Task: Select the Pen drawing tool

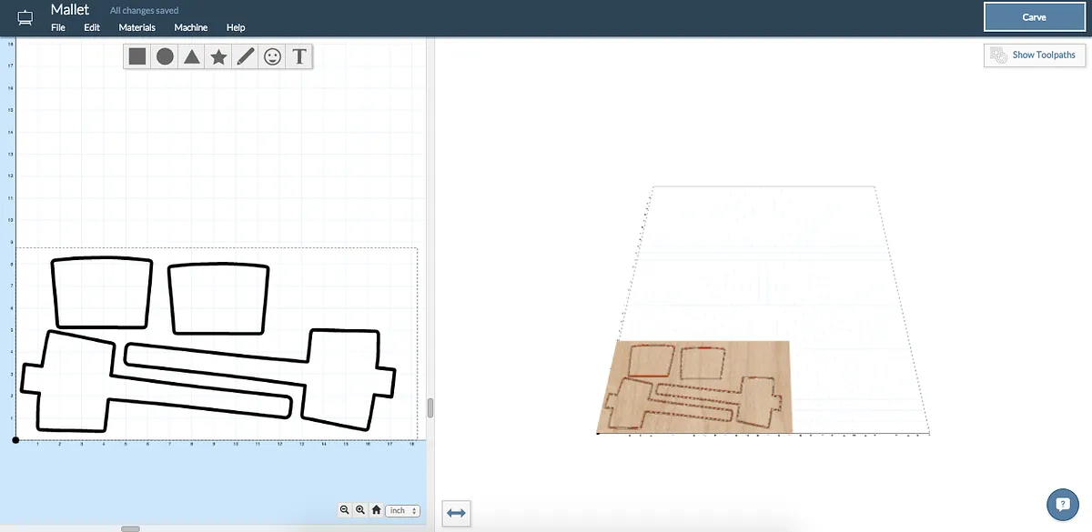Action: [x=246, y=56]
